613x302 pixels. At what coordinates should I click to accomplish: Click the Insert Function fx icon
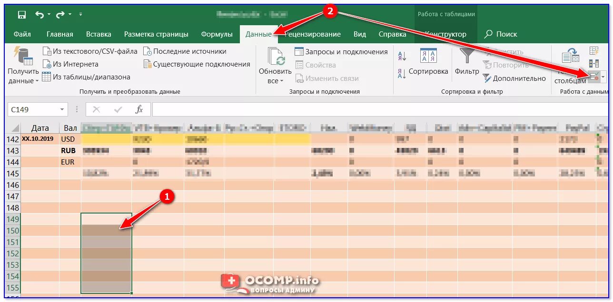tap(139, 109)
